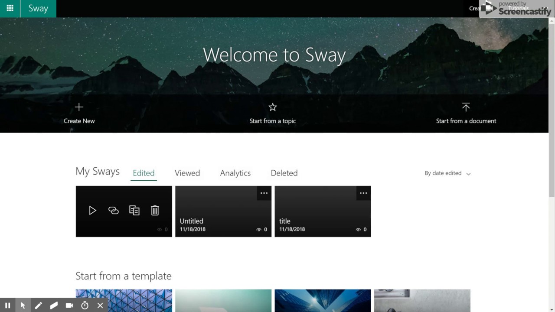Click the Start from a topic star
Screen dimensions: 555x312
coord(272,107)
